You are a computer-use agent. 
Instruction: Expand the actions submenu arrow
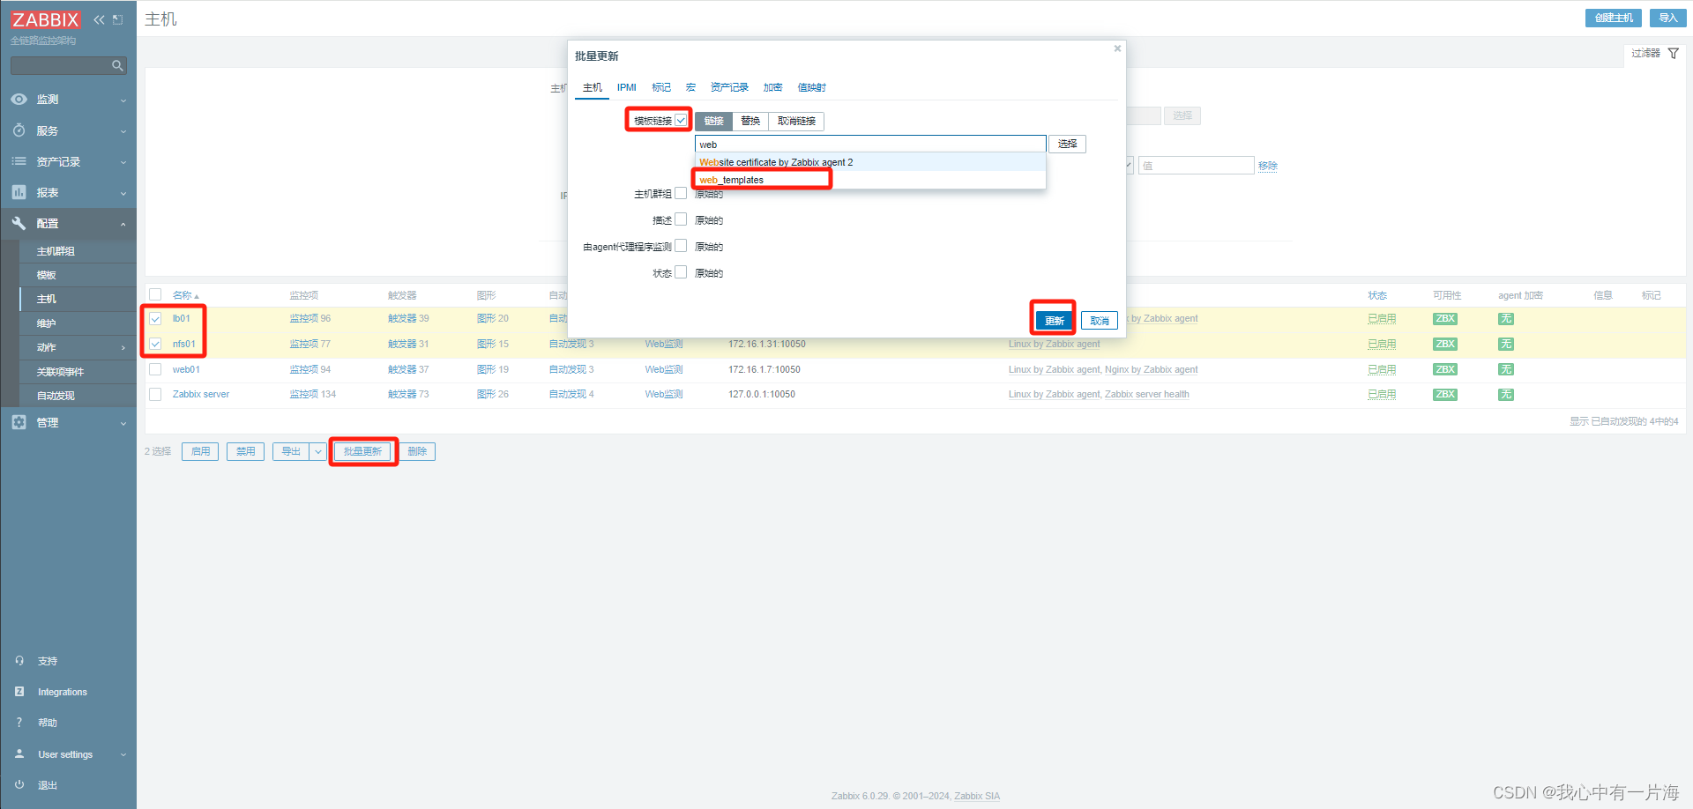123,348
